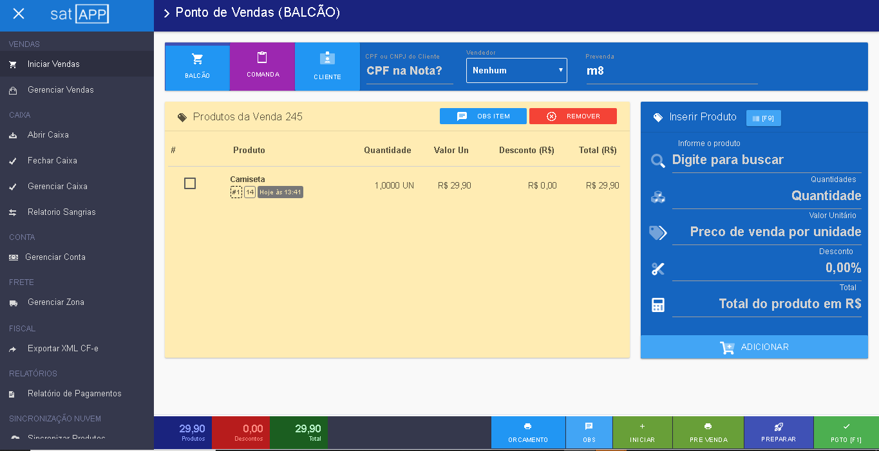Image resolution: width=879 pixels, height=451 pixels.
Task: Open Exportar XML CF-e menu item
Action: tap(62, 349)
